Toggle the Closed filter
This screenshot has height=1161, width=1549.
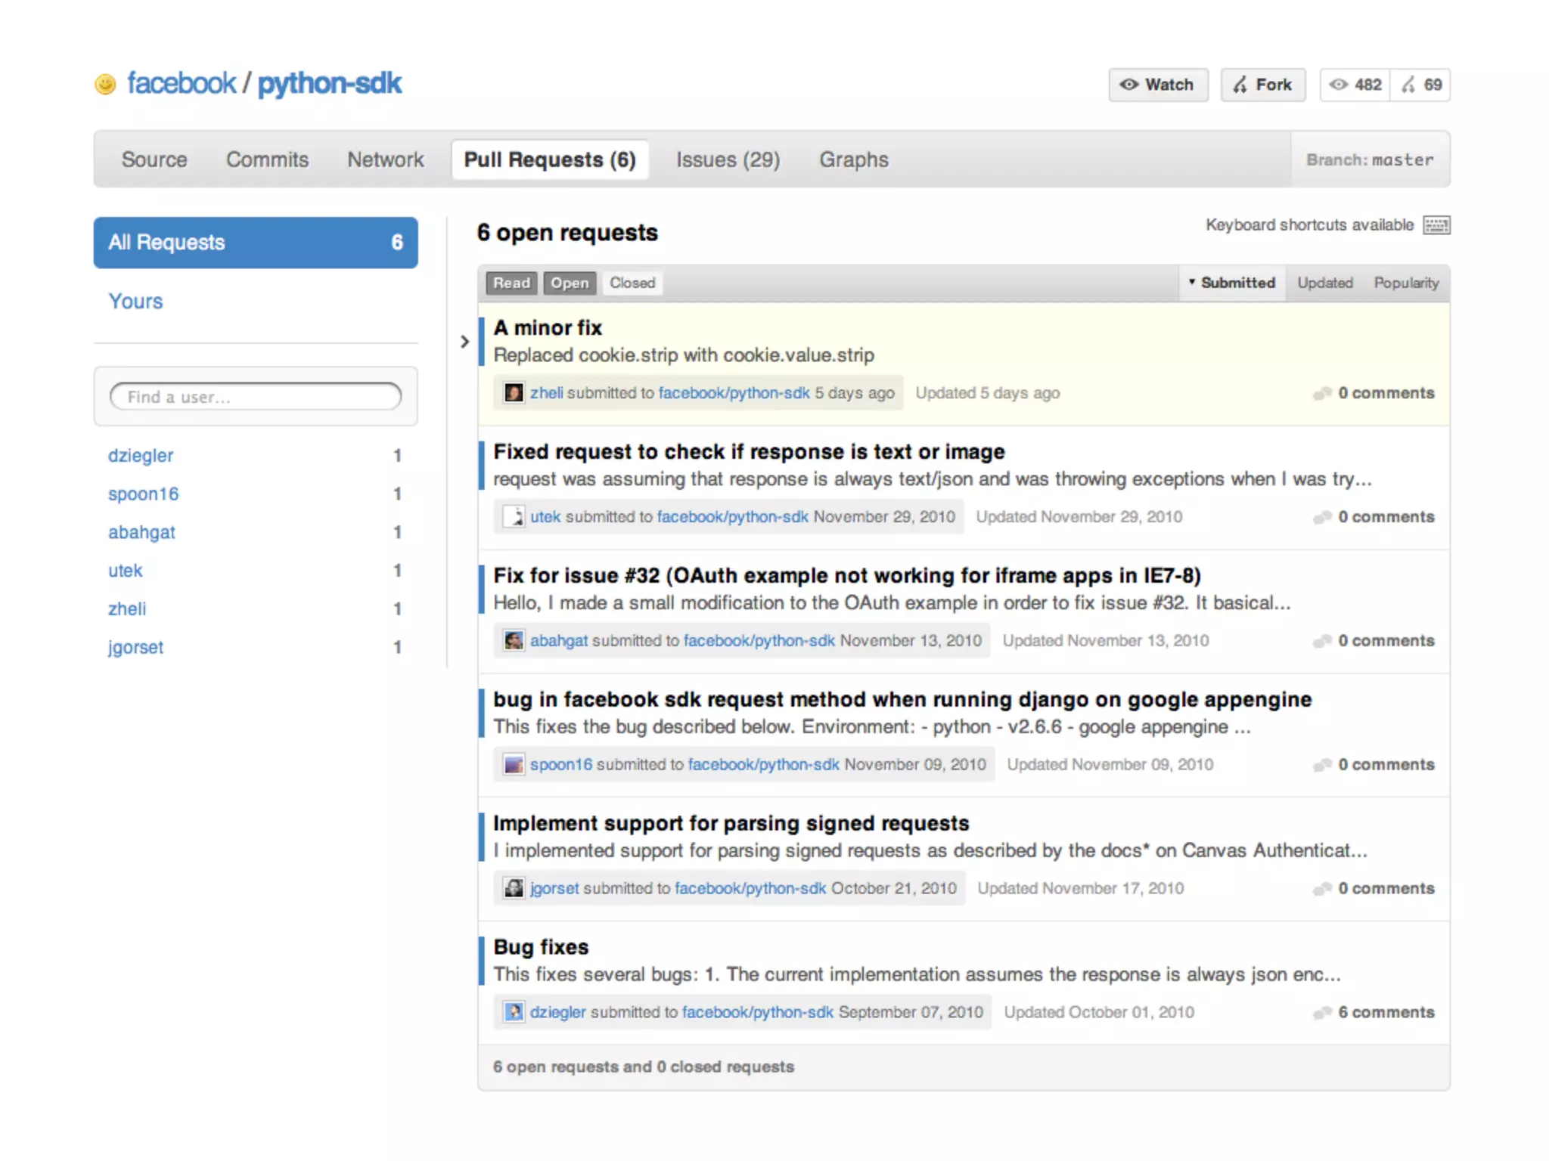(632, 283)
